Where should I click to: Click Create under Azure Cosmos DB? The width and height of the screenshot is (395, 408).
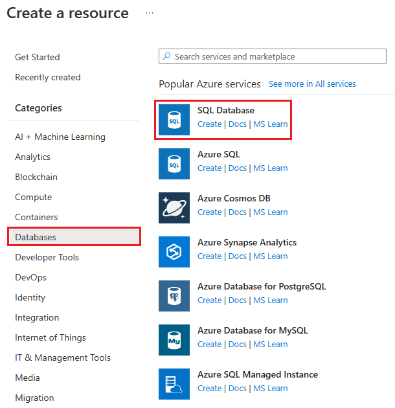(x=209, y=212)
